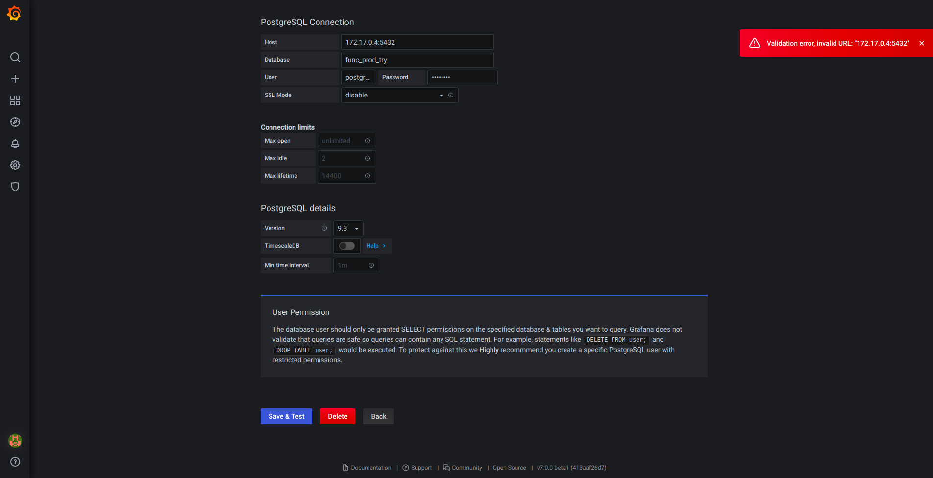Screen dimensions: 933x478
Task: Click the 'DELETE FROM user;' code snippet
Action: pos(616,340)
